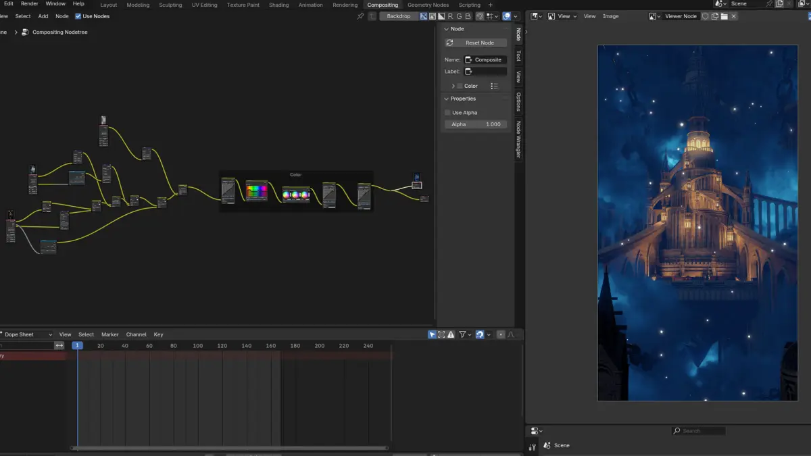Click the node Name field Composite
811x456 pixels.
[485, 59]
